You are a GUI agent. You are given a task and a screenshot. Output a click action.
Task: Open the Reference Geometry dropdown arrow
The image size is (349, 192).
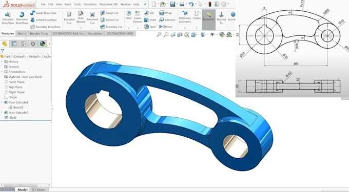pos(185,28)
